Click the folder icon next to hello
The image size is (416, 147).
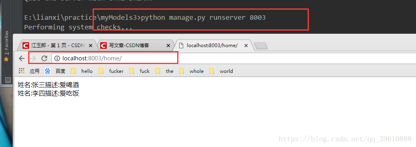pos(73,71)
